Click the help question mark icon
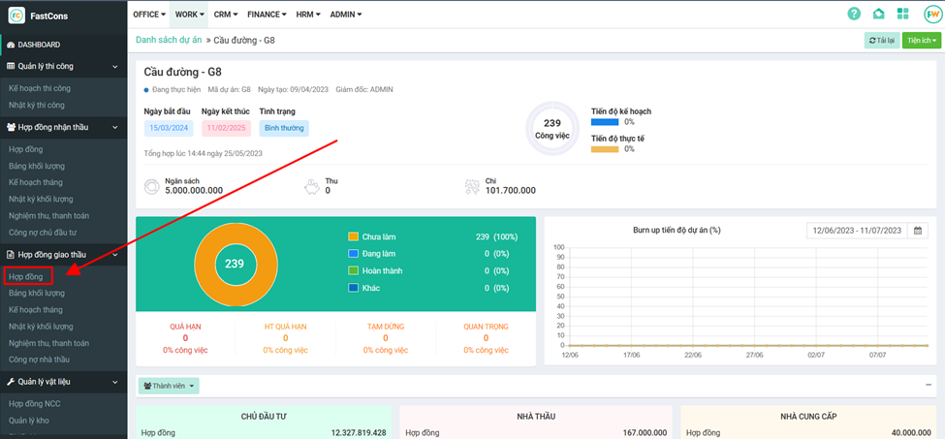945x439 pixels. 853,14
